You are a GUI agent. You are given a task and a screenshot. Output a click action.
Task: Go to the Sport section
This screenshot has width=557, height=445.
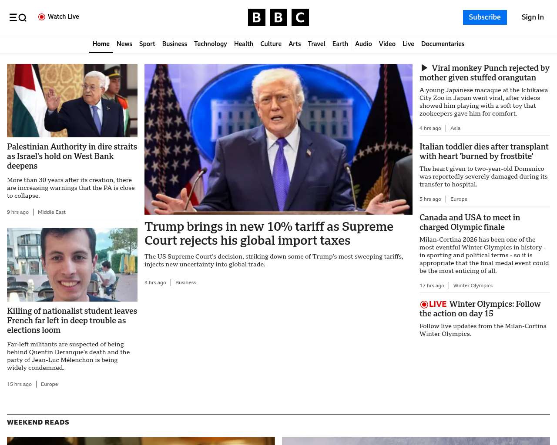pos(147,44)
